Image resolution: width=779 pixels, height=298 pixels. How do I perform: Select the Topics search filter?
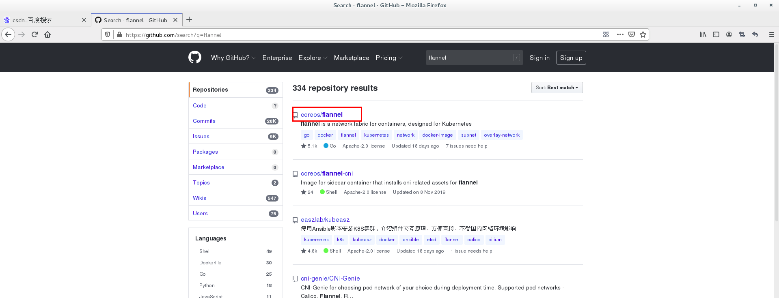235,182
